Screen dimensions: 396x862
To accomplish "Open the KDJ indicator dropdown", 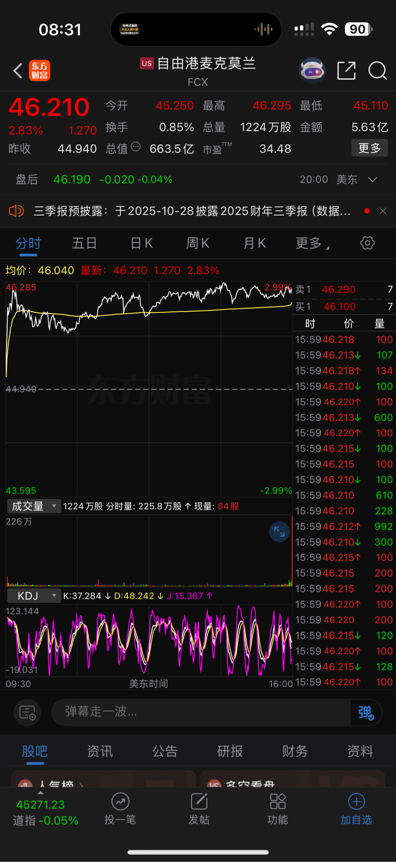I will (34, 595).
